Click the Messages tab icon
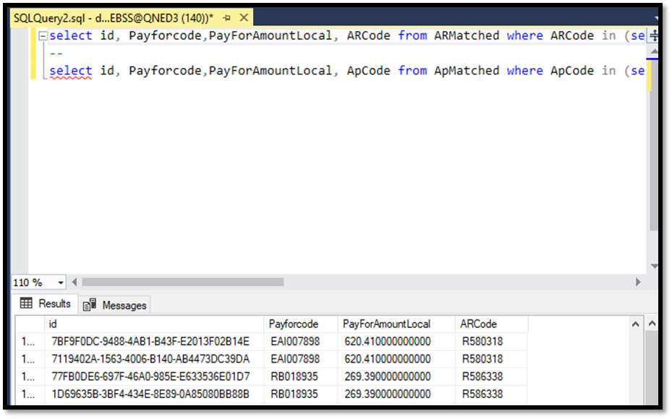Screen dimensions: 672x419 (90, 305)
